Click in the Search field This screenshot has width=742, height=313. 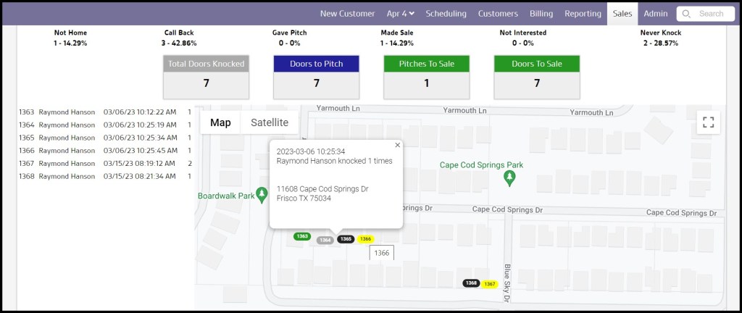[710, 13]
